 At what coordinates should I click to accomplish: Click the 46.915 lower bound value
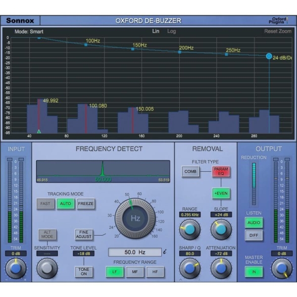pyautogui.click(x=42, y=180)
